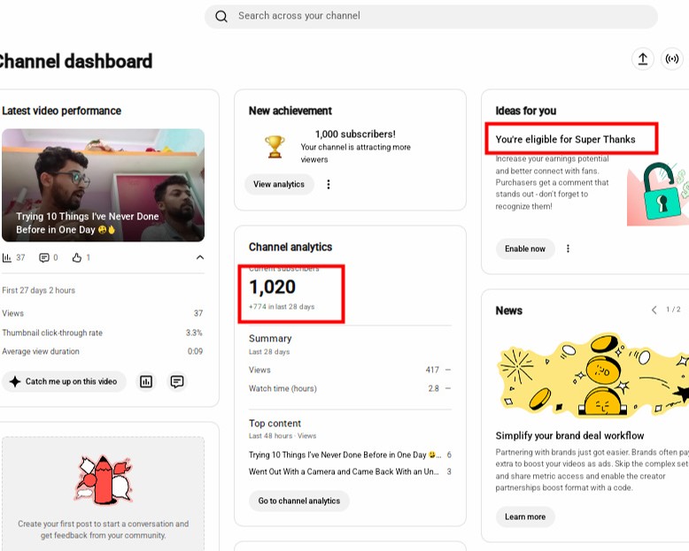Click Learn more about brand deals

click(x=525, y=517)
